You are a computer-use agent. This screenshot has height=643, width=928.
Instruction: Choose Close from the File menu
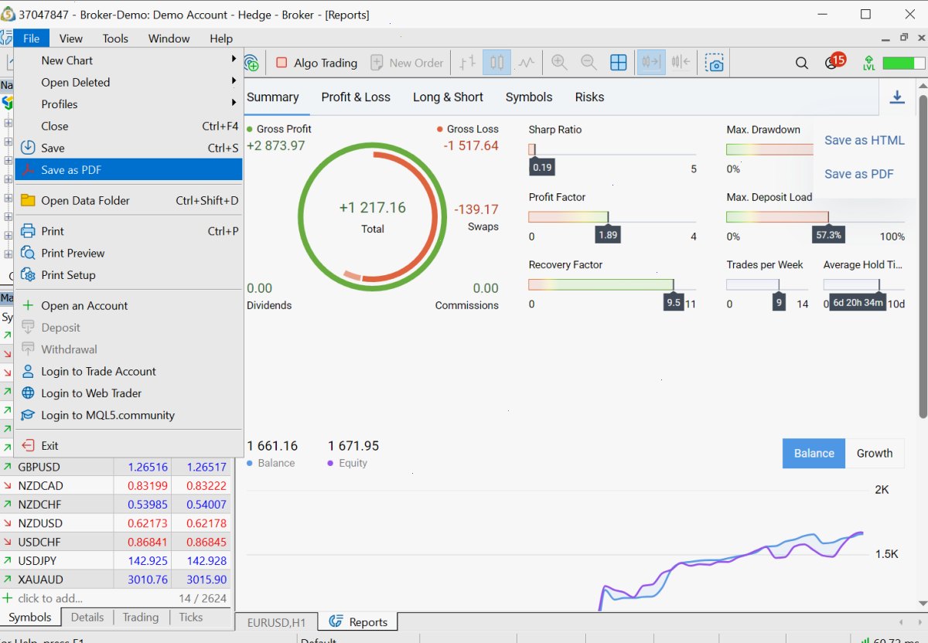(128, 126)
